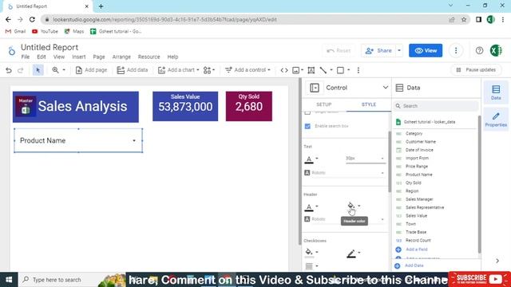The height and width of the screenshot is (287, 511).
Task: Open toolbar more options menu
Action: click(x=358, y=70)
